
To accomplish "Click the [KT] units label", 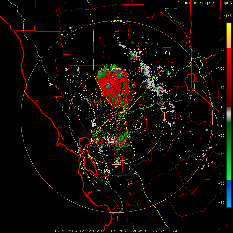I will [x=221, y=18].
